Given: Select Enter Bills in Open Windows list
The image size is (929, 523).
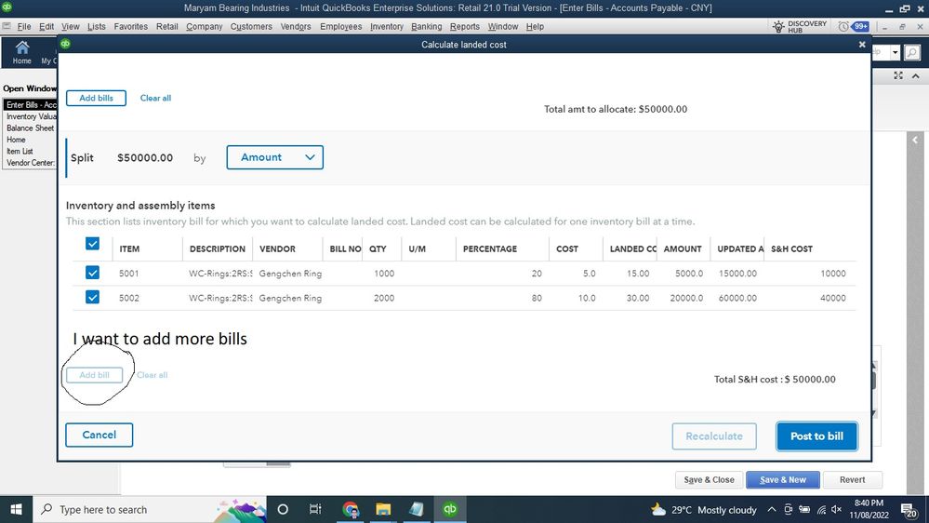Looking at the screenshot, I should coord(31,105).
